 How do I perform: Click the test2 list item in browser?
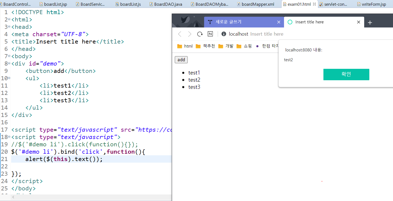click(194, 80)
